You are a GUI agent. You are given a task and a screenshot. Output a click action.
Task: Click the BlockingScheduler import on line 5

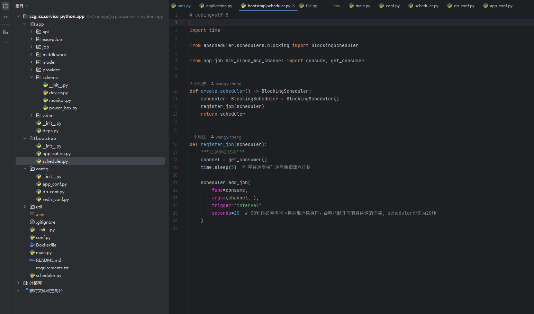[335, 45]
